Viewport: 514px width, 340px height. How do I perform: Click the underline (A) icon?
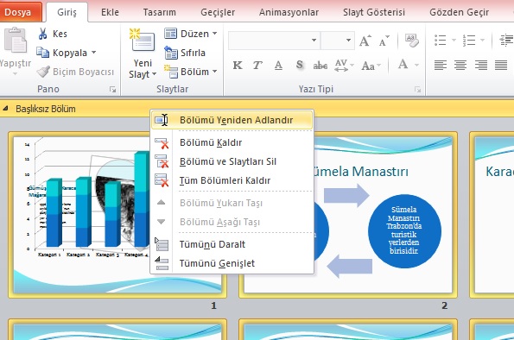278,66
